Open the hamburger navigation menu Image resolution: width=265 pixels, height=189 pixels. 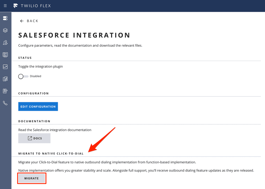click(x=5, y=6)
